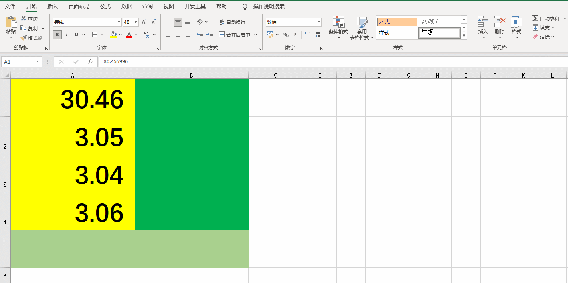The width and height of the screenshot is (568, 283).
Task: Click the cell Format (格式) icon
Action: [x=517, y=22]
